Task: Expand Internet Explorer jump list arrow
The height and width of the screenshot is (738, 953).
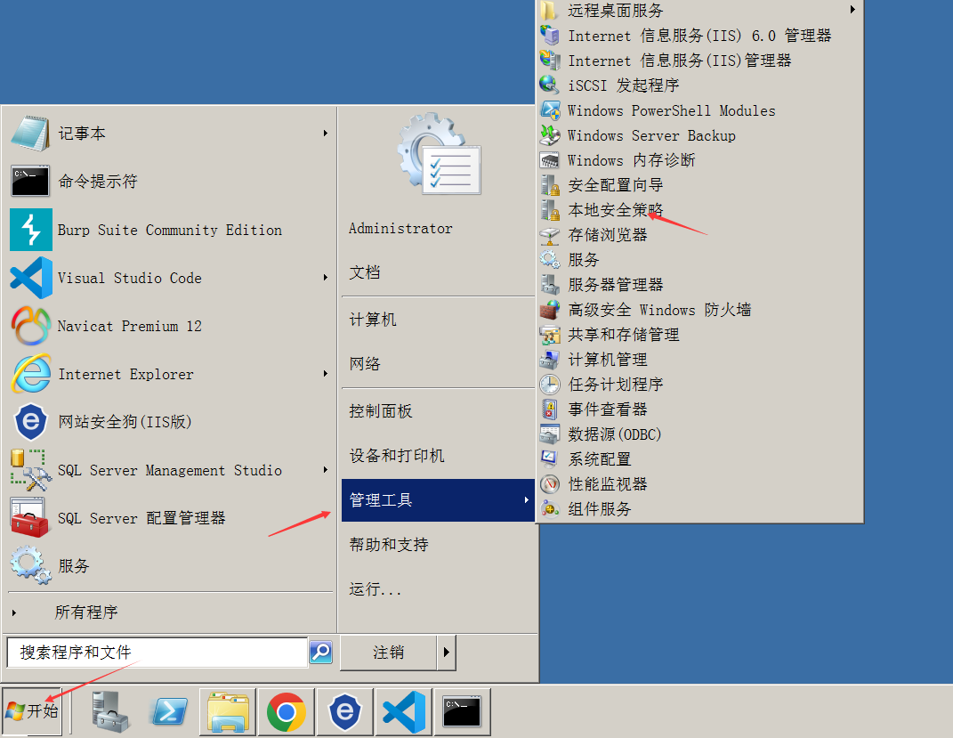Action: coord(326,374)
